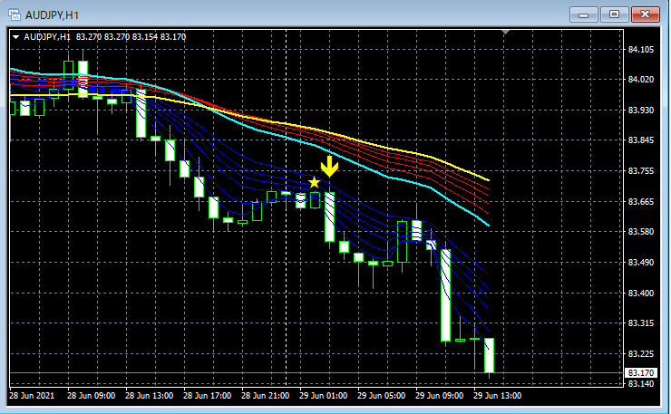Click the AUDJPY,H1 title bar text

point(52,15)
